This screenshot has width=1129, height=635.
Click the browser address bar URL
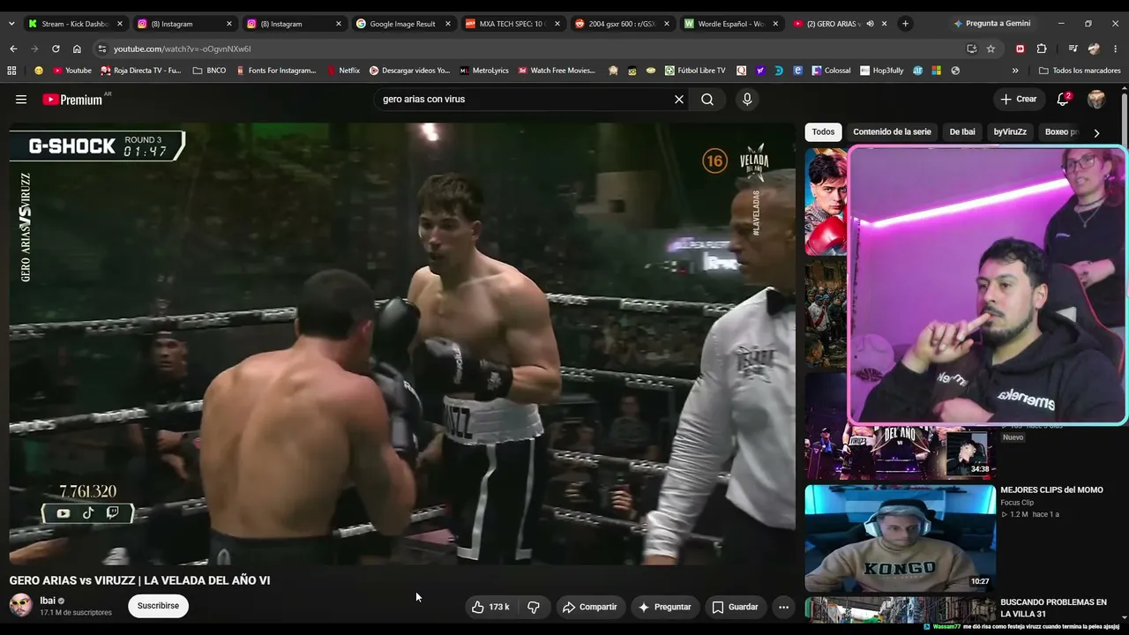(x=183, y=49)
